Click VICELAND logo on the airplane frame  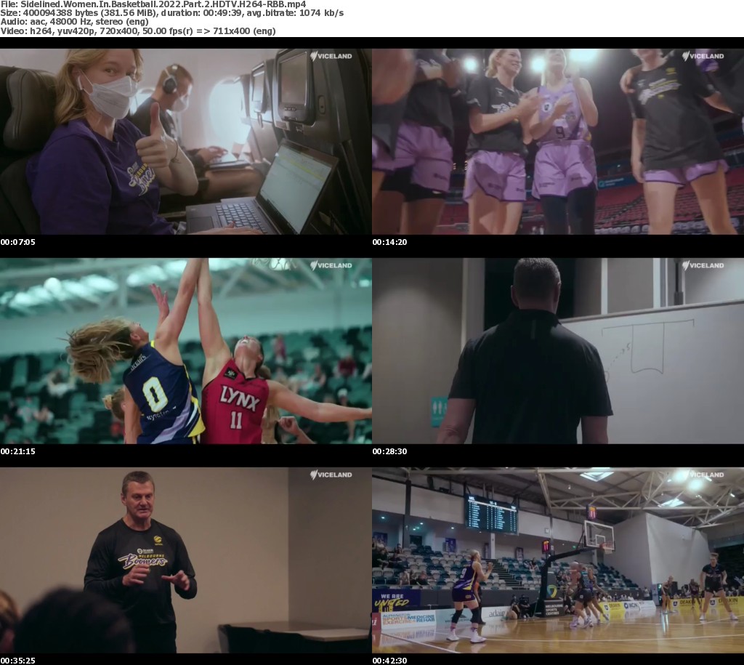[331, 56]
